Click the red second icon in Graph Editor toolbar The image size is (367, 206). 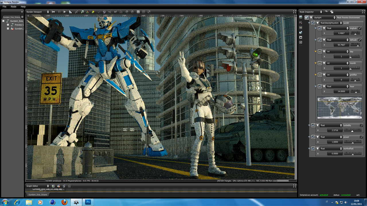tap(58, 186)
